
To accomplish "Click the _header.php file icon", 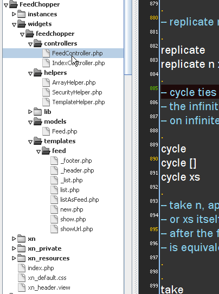I will tap(54, 170).
